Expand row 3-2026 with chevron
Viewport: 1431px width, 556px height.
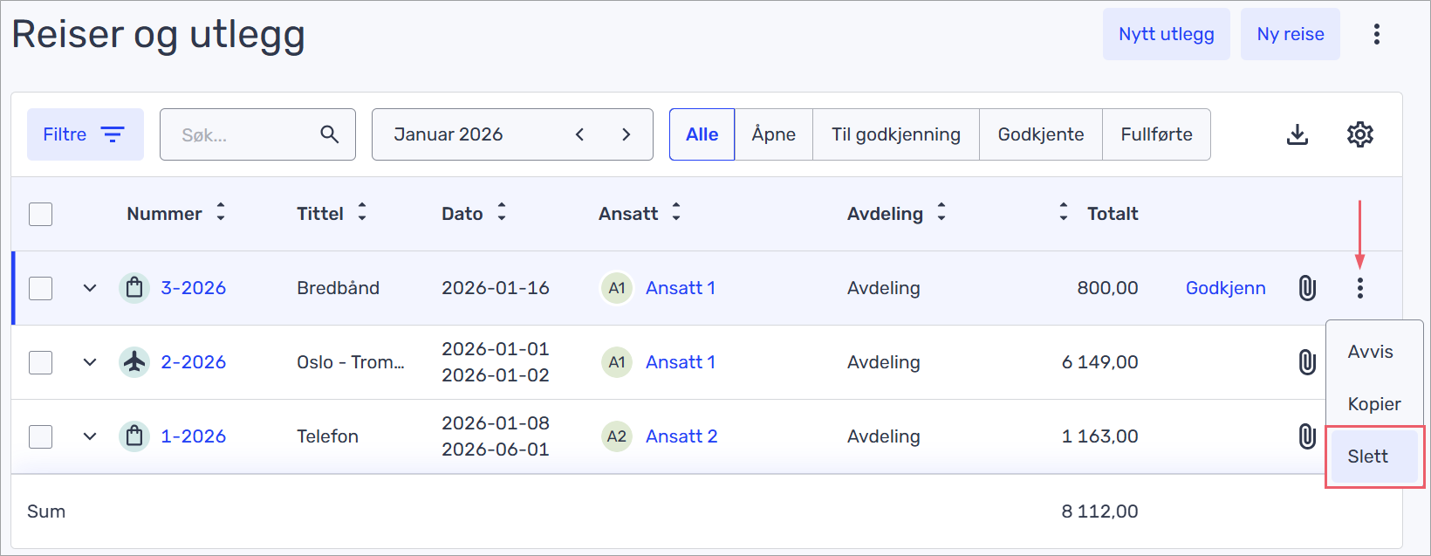[x=90, y=288]
